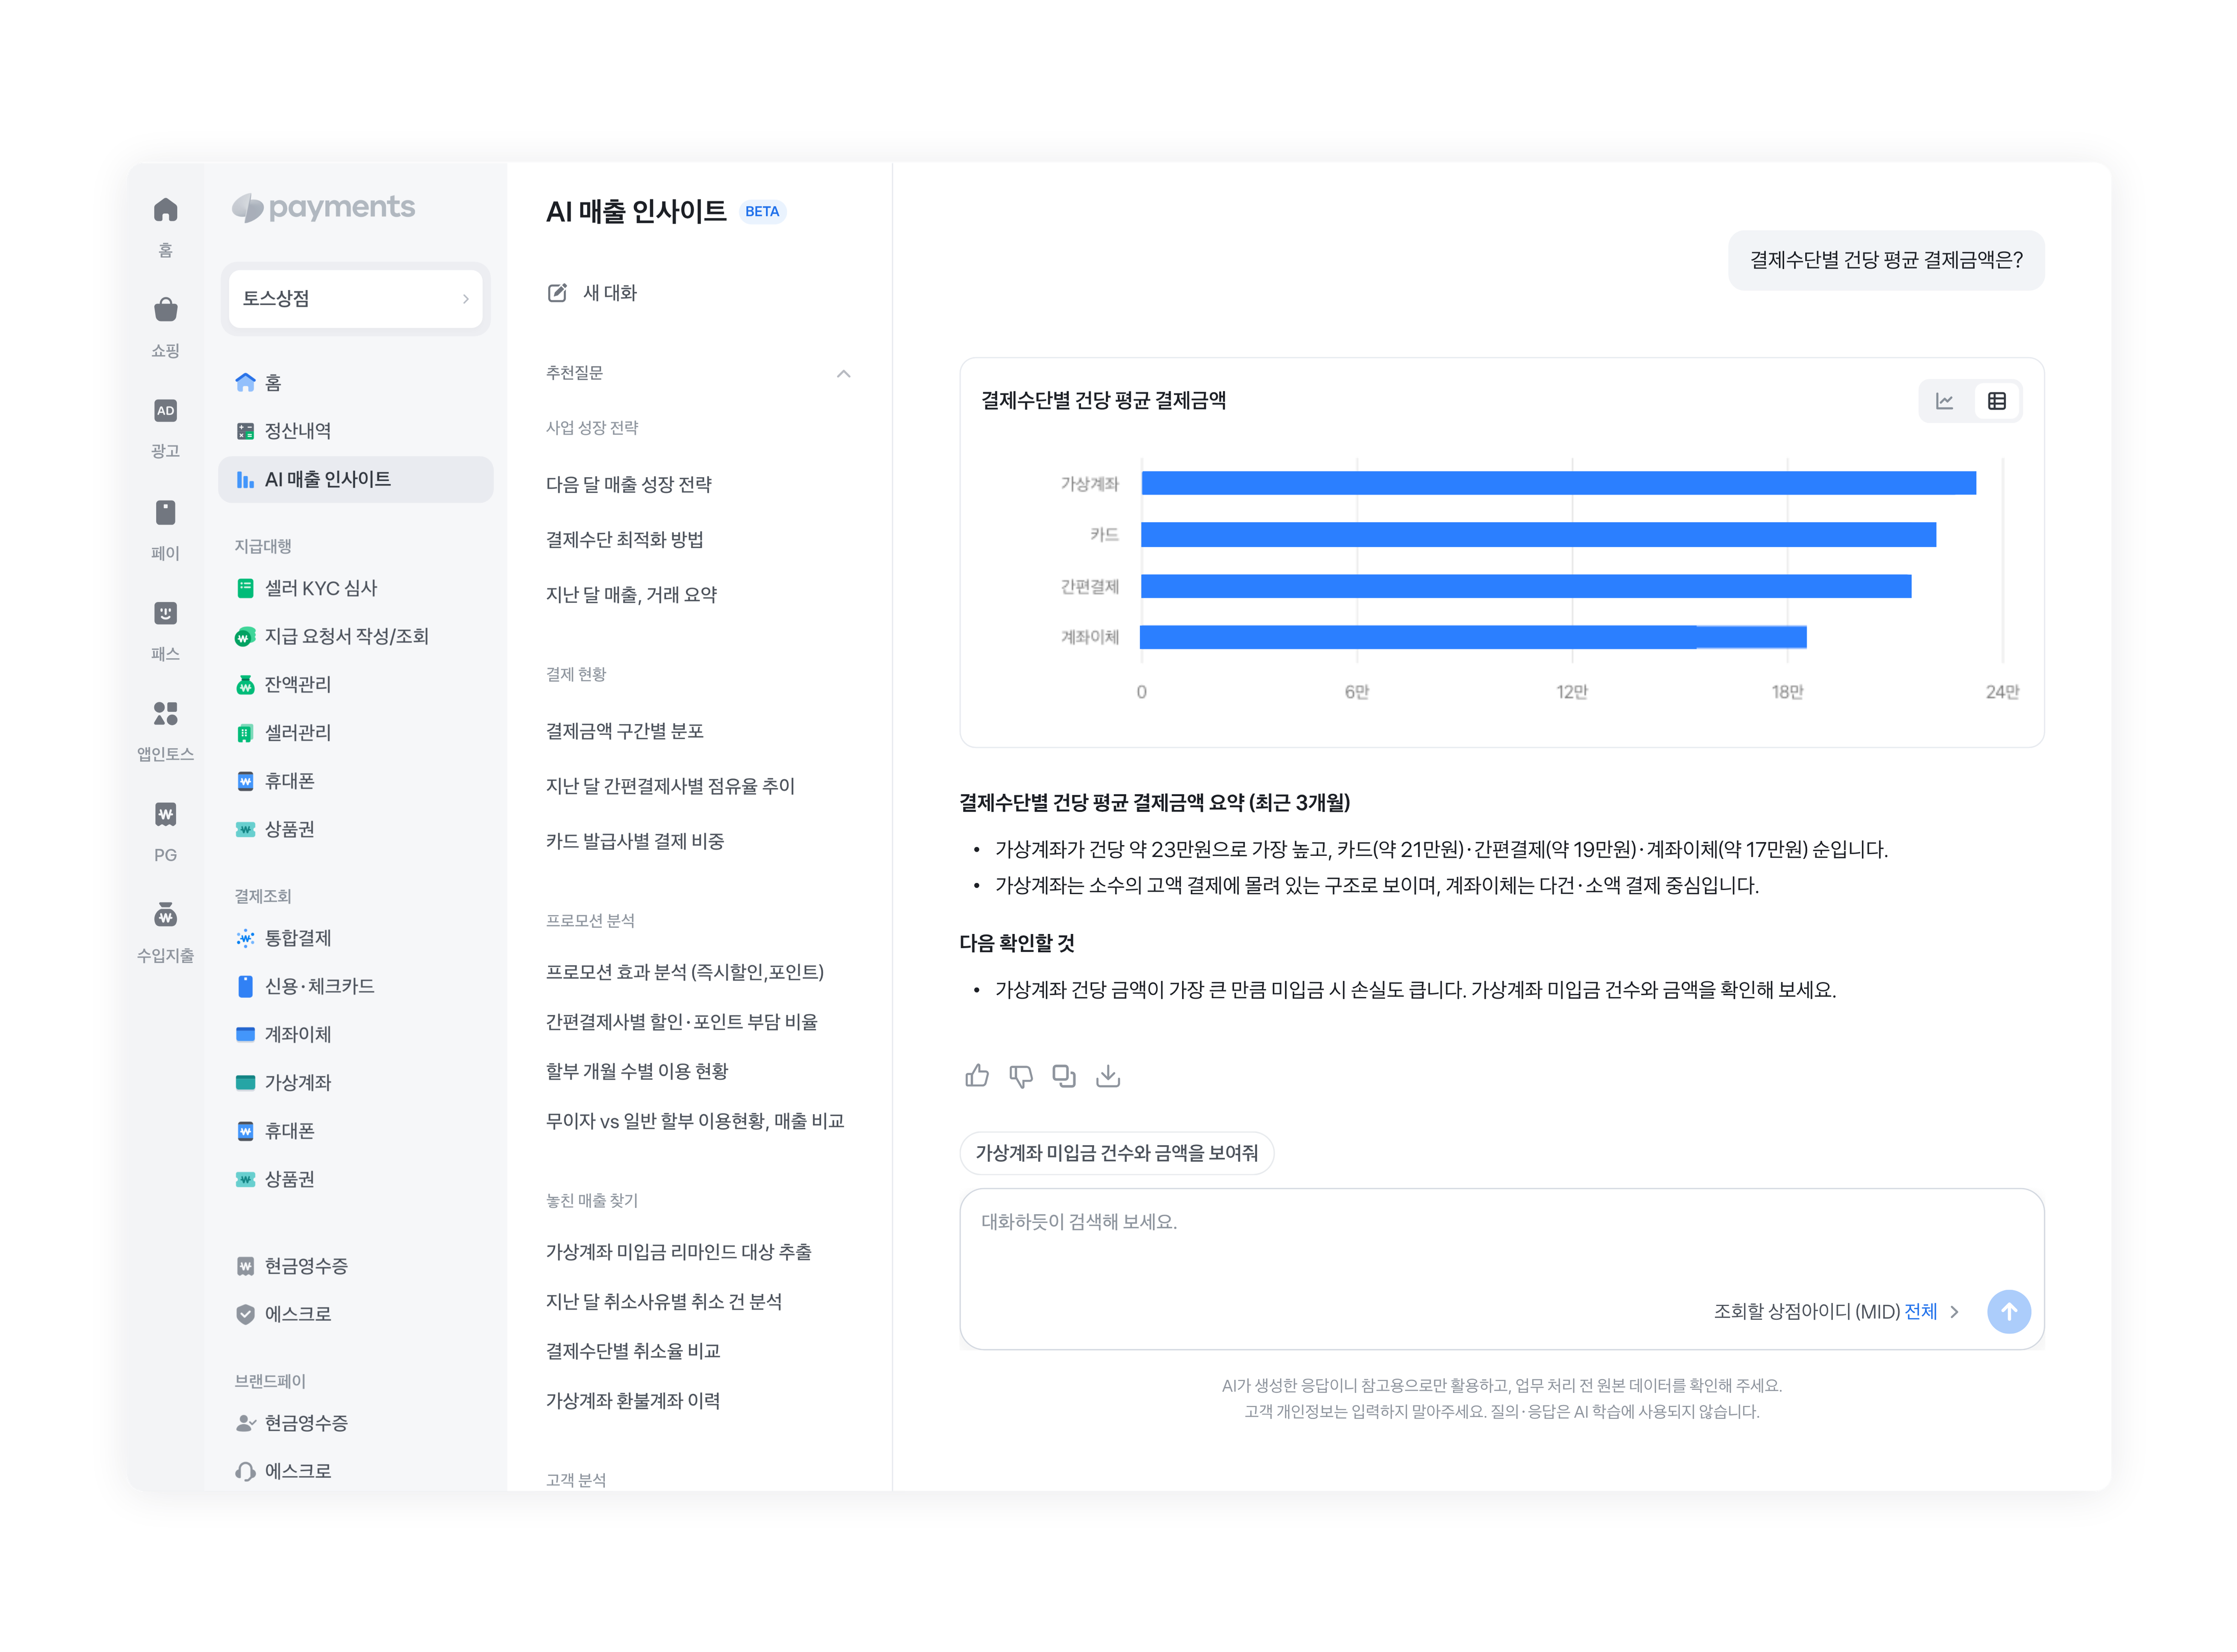The height and width of the screenshot is (1652, 2237).
Task: Select question 결제수단별 취소율 비교
Action: pos(633,1351)
